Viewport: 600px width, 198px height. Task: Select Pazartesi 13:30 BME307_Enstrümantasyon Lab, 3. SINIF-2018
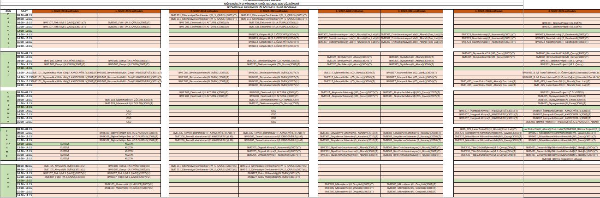click(x=349, y=34)
